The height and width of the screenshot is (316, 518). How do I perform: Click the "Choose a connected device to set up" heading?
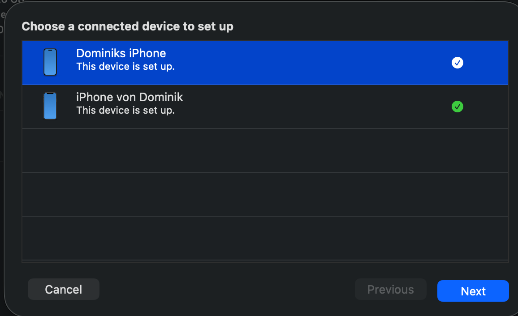(127, 26)
